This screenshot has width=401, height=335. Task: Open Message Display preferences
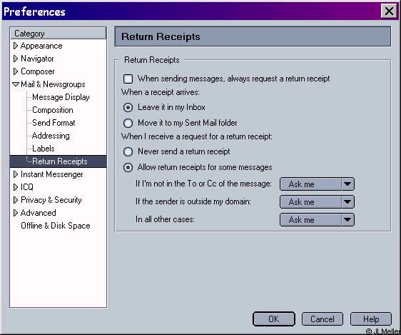61,97
